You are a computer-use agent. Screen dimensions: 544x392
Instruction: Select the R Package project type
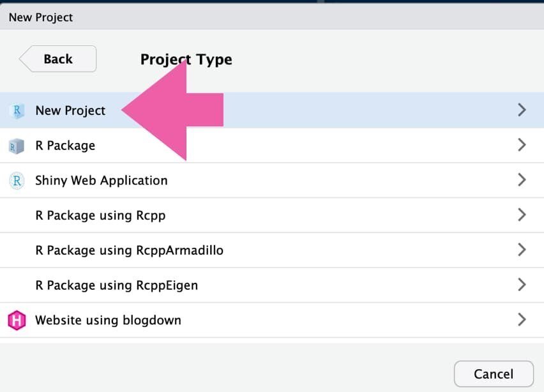click(272, 146)
